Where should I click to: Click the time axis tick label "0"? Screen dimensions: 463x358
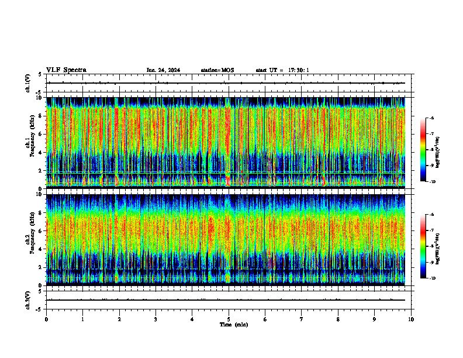[x=46, y=319]
